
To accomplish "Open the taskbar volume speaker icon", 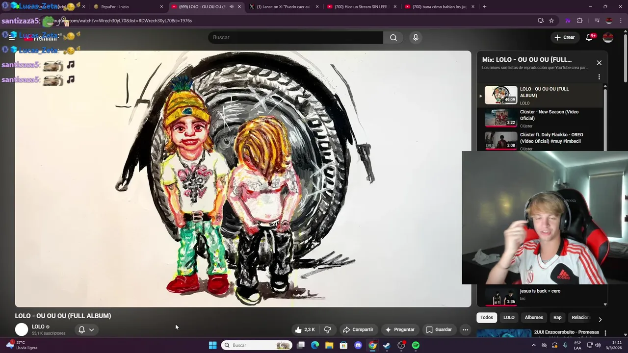I will point(597,345).
